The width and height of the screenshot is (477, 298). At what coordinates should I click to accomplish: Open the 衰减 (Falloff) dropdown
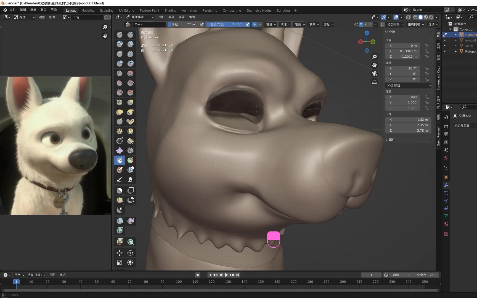click(x=314, y=24)
